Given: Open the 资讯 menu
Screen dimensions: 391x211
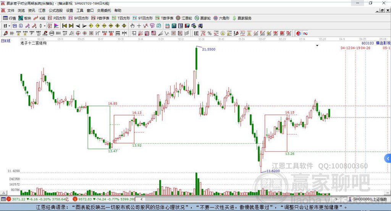Looking at the screenshot, I should click(x=32, y=10).
